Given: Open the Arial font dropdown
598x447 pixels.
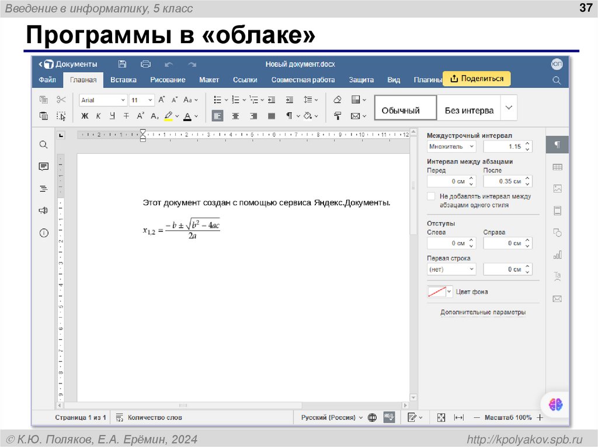Looking at the screenshot, I should [103, 100].
